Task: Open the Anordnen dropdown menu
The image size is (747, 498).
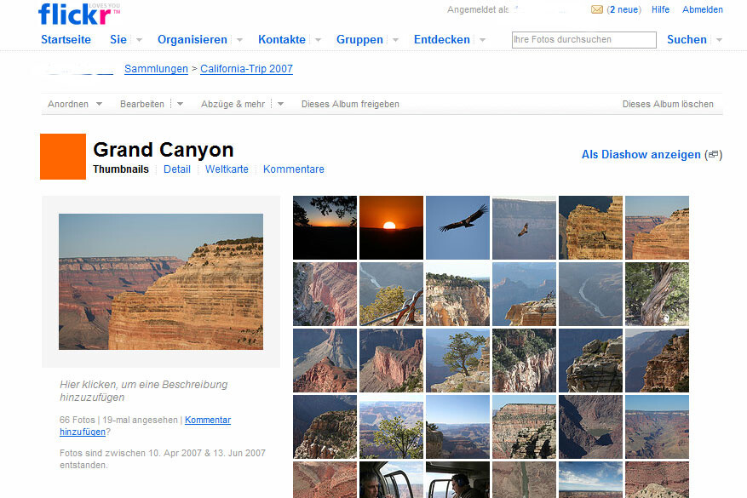Action: tap(74, 104)
